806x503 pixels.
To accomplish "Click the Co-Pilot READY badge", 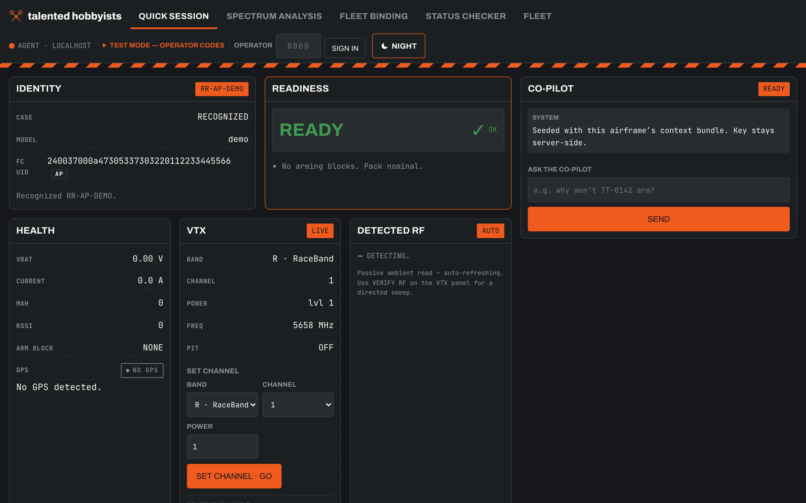I will (x=774, y=89).
